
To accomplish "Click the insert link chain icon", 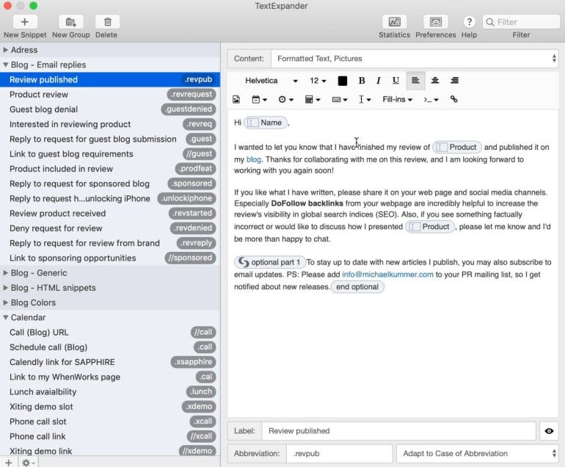I will click(454, 99).
